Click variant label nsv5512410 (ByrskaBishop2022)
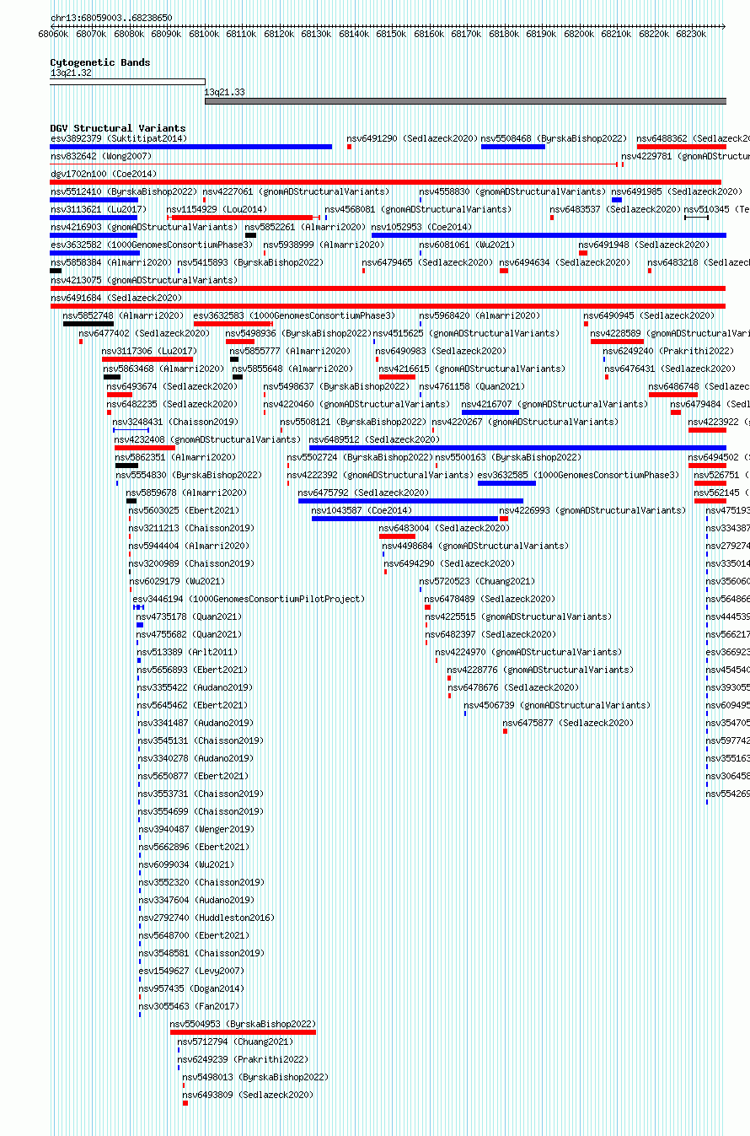The height and width of the screenshot is (1136, 750). point(124,191)
